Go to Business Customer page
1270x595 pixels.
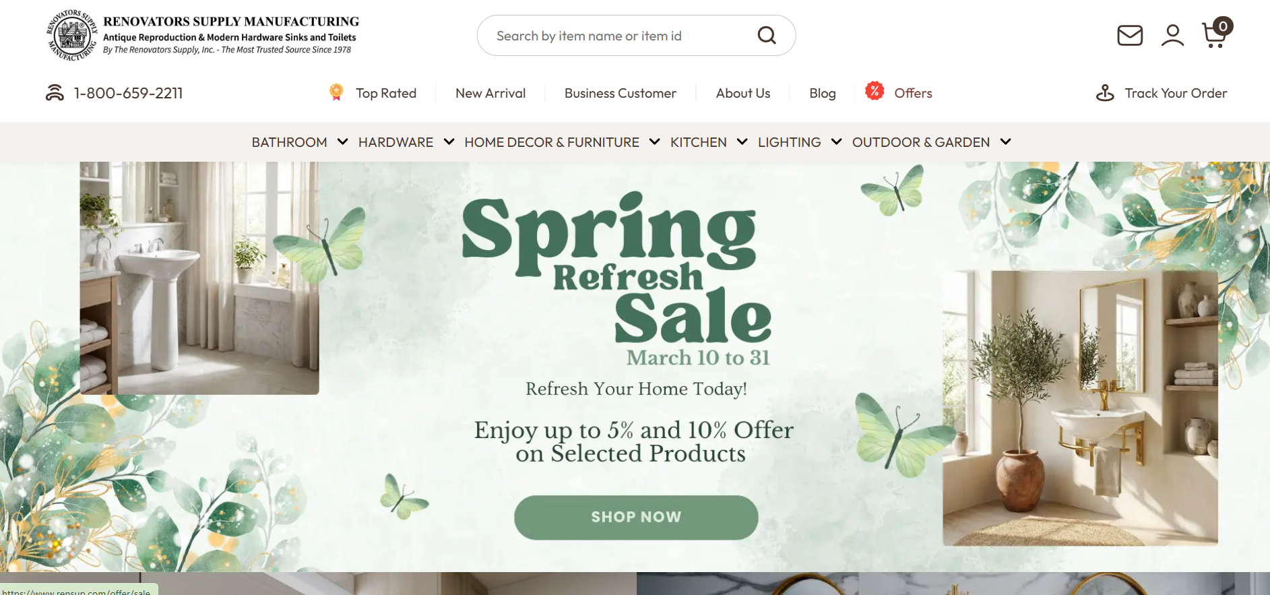(x=621, y=93)
